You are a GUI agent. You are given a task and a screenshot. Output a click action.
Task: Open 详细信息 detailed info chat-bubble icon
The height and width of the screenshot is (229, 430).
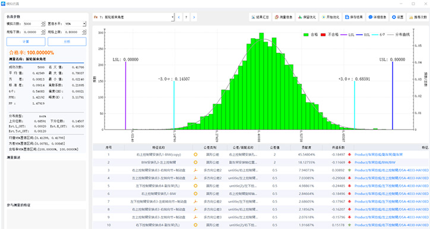[x=377, y=17]
